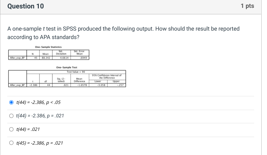Viewport: 267px width, 155px height.
Task: Click the One-Sample Statistics table title
Action: tap(48, 47)
